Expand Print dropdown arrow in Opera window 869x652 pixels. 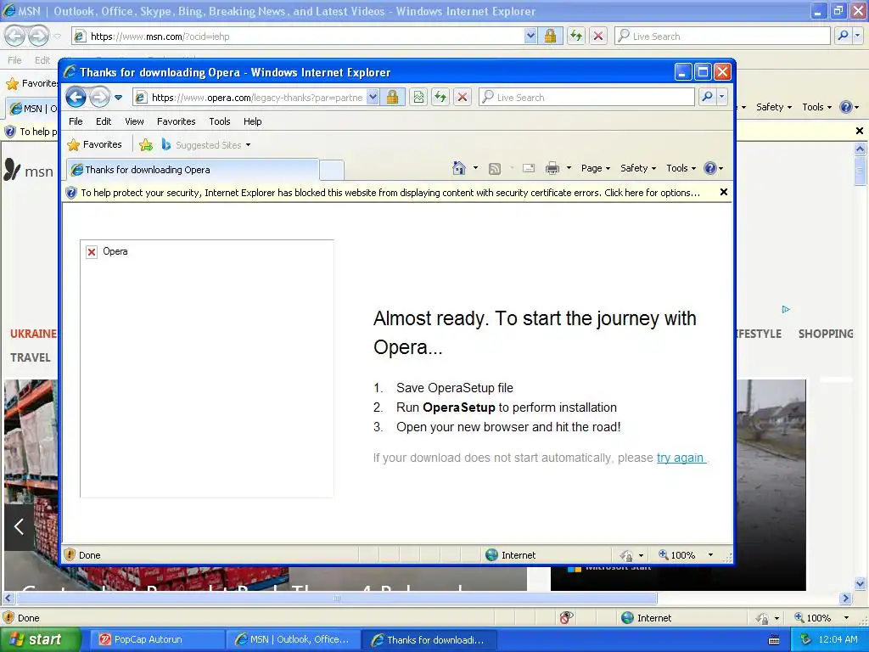pos(569,168)
